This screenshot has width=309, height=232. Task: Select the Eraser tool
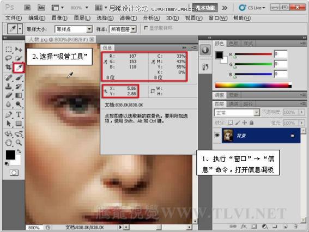click(9, 95)
